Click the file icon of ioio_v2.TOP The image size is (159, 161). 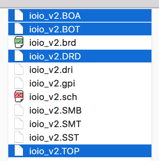point(19,150)
